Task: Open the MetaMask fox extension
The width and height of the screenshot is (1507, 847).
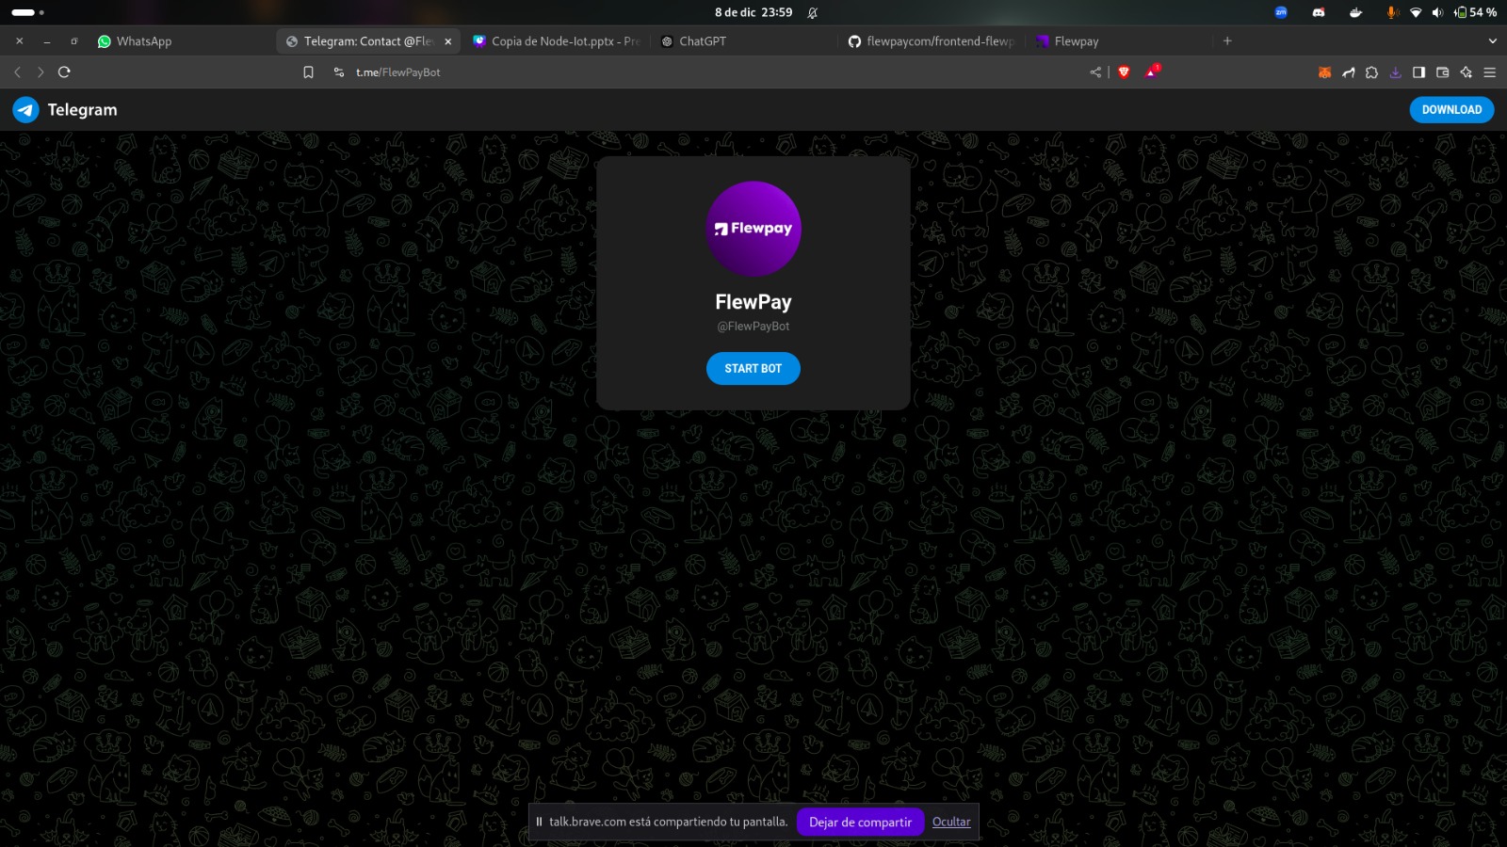Action: coord(1324,72)
